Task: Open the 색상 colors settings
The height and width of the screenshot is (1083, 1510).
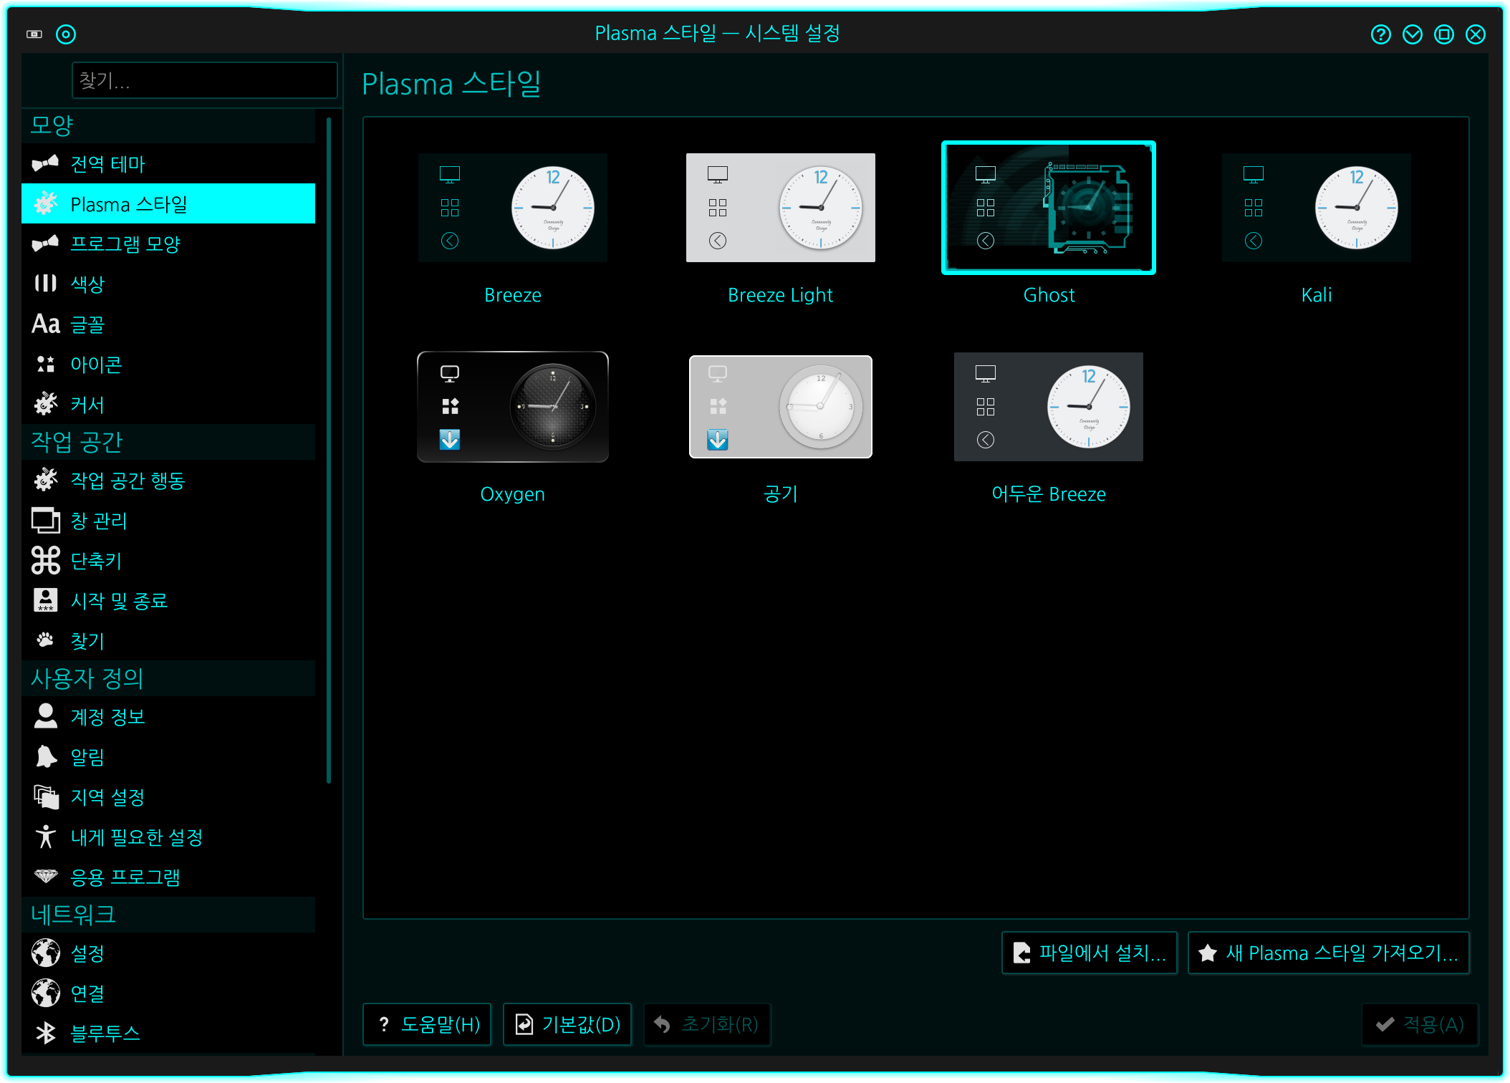Action: [x=87, y=284]
